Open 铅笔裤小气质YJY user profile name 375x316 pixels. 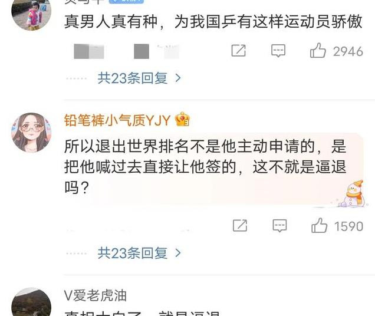tap(117, 120)
